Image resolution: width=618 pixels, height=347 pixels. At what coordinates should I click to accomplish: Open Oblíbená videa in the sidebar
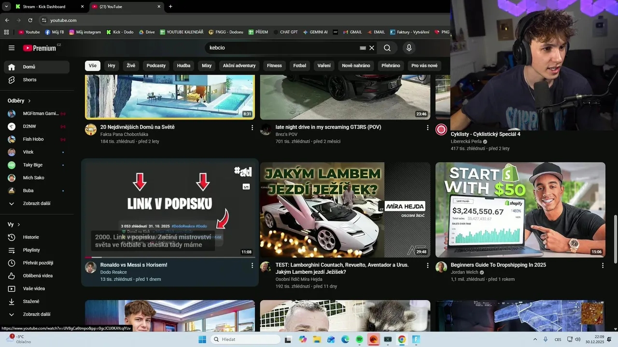[37, 276]
